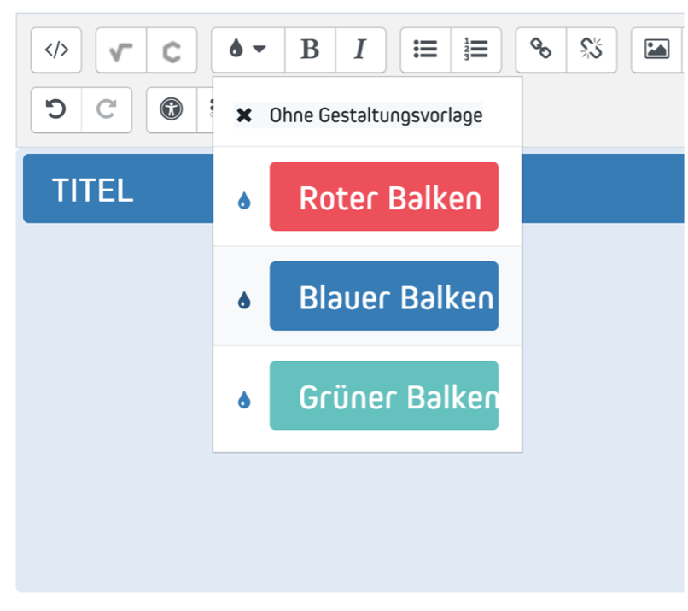Screen dimensions: 688x611
Task: Click the droplet icon beside Grüner Balken
Action: click(244, 400)
